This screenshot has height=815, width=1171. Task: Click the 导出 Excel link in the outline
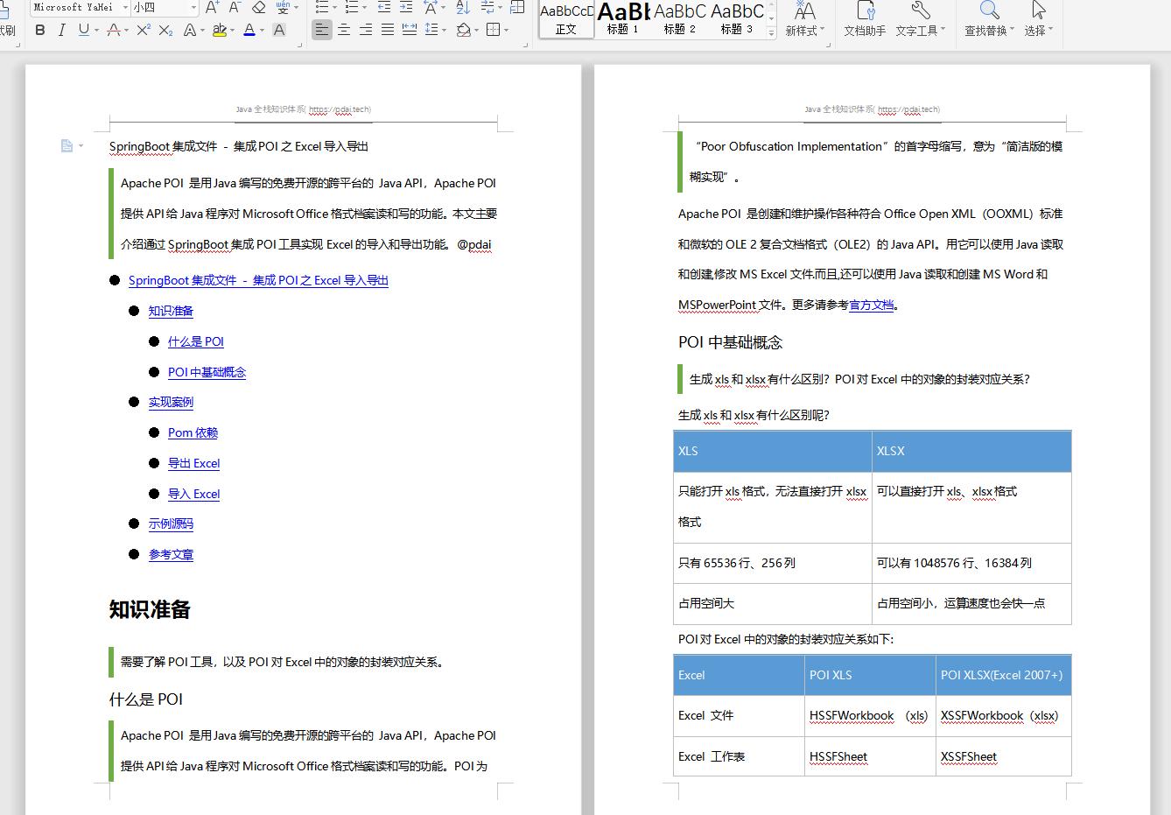click(x=193, y=463)
